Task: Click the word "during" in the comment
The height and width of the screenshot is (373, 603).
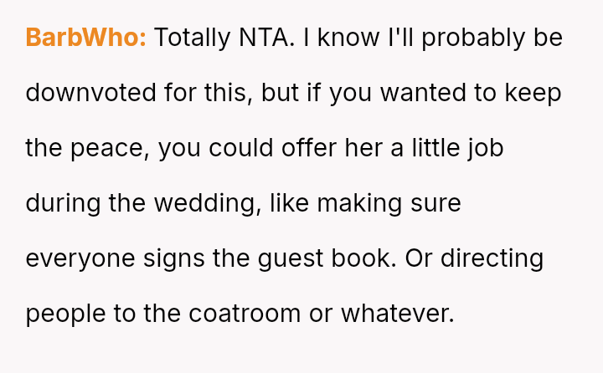Action: pyautogui.click(x=61, y=203)
